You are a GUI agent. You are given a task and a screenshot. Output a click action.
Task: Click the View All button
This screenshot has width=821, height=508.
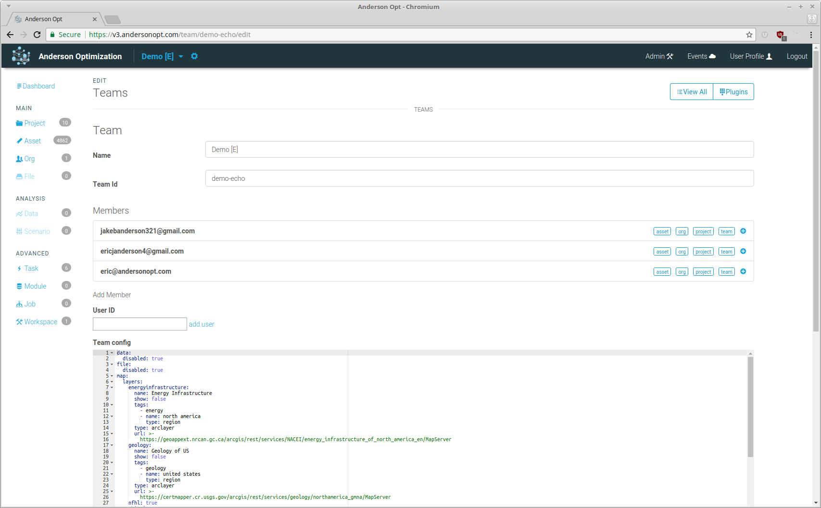692,92
